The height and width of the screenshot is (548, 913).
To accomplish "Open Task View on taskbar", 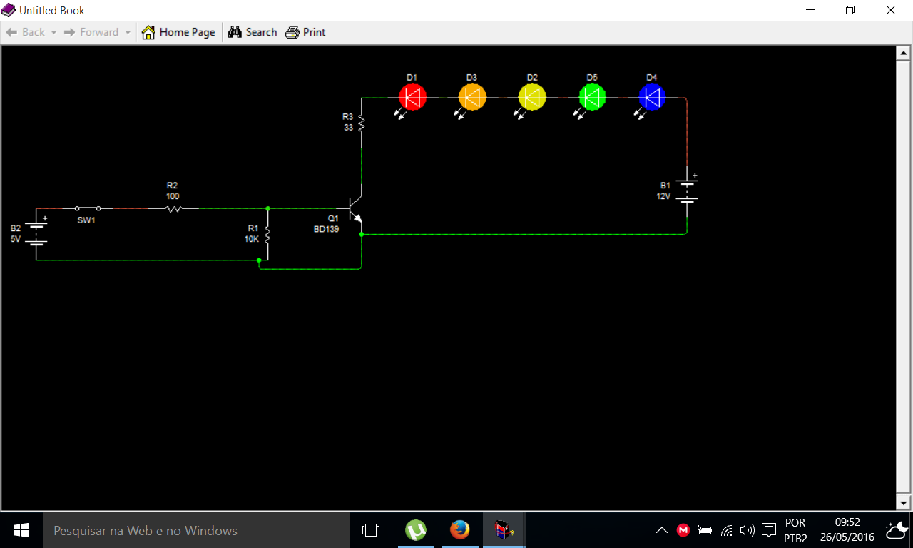I will click(371, 530).
